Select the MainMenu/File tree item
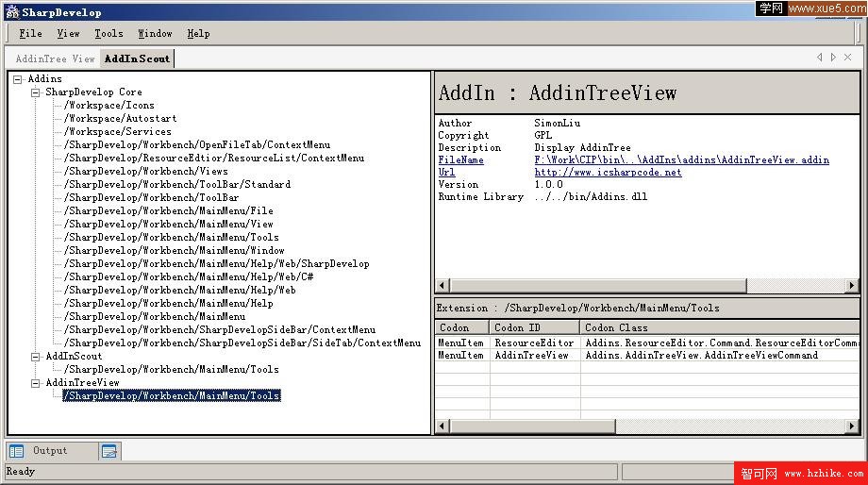 (168, 211)
